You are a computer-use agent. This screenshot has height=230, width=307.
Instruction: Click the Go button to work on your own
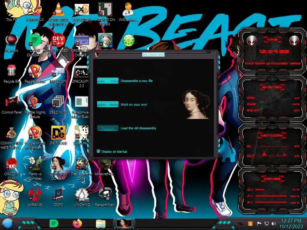click(x=108, y=104)
